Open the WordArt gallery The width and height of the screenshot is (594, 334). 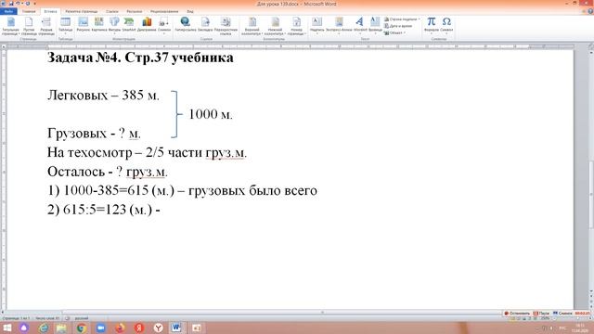click(x=360, y=25)
